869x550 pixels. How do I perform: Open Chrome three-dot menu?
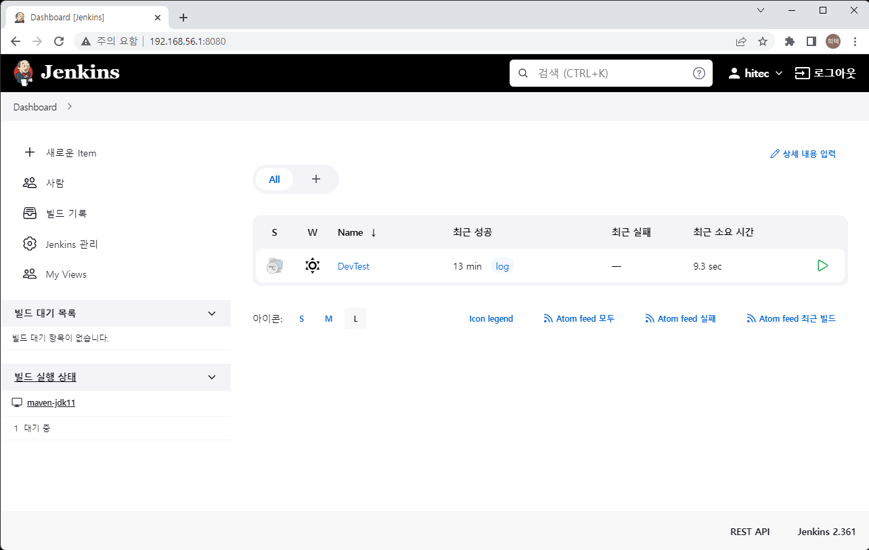(x=854, y=41)
